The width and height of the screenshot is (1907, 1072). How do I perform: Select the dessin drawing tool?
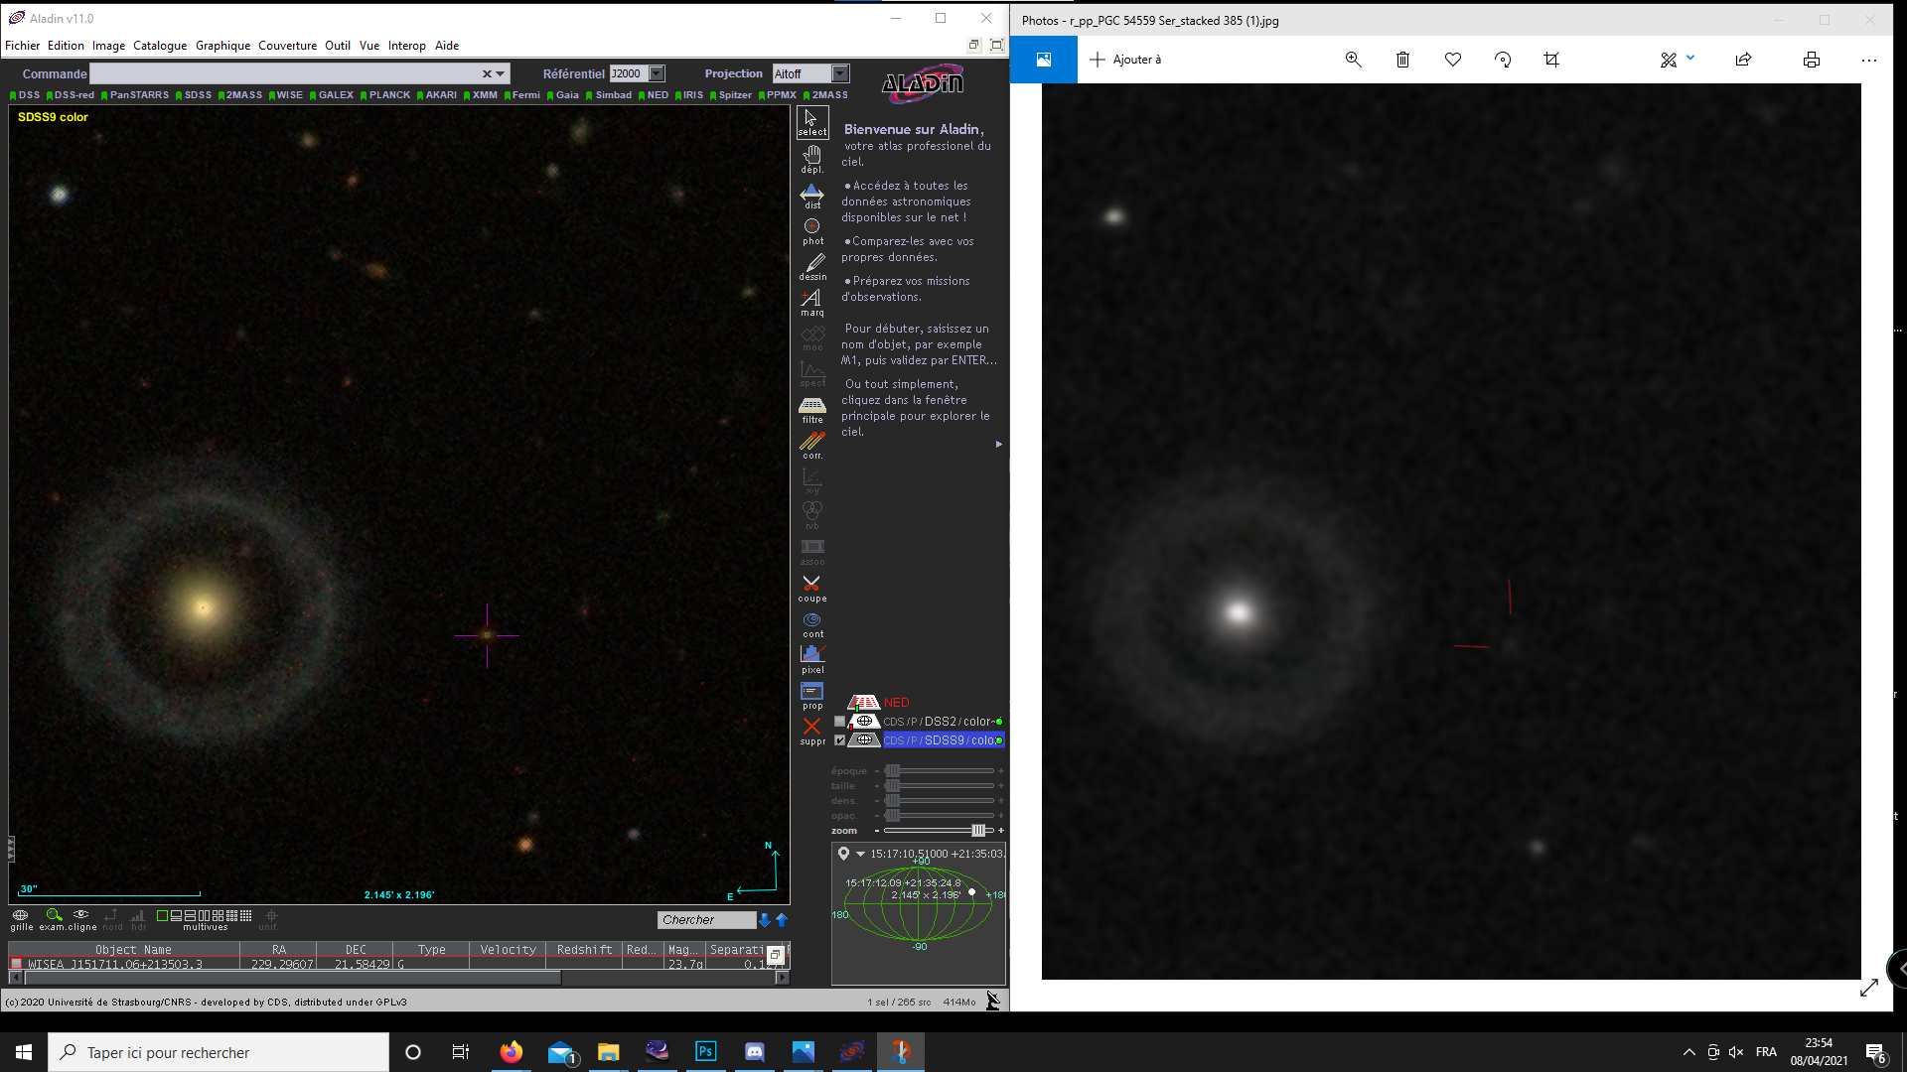[811, 267]
